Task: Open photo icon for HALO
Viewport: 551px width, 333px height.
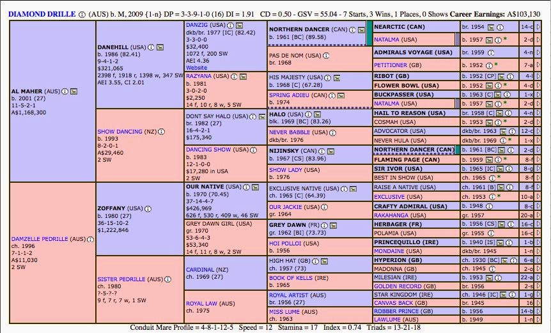Action: point(317,114)
